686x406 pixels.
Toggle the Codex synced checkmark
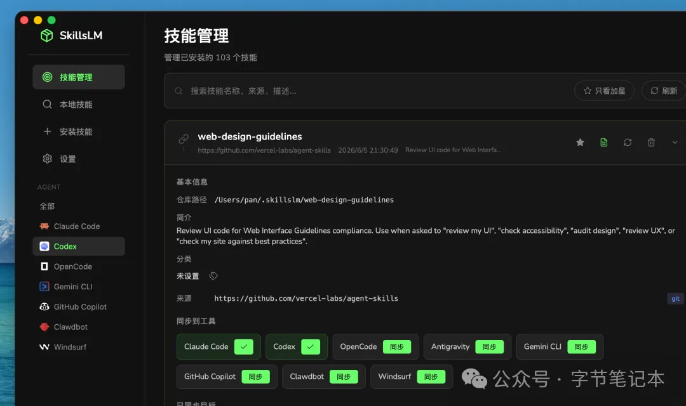tap(310, 347)
